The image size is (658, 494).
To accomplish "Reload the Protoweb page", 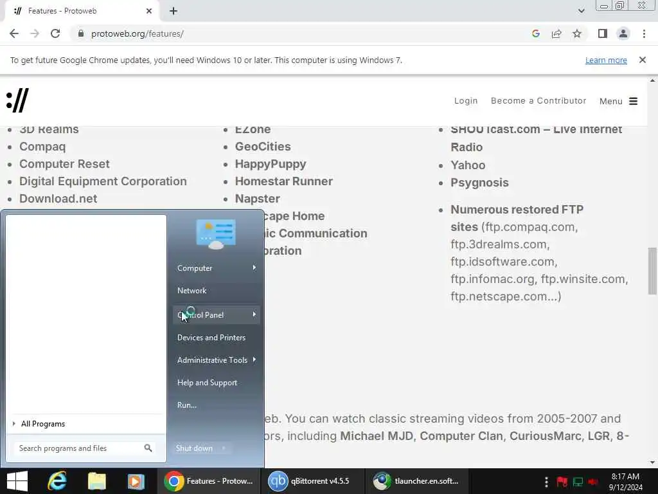I will [55, 33].
